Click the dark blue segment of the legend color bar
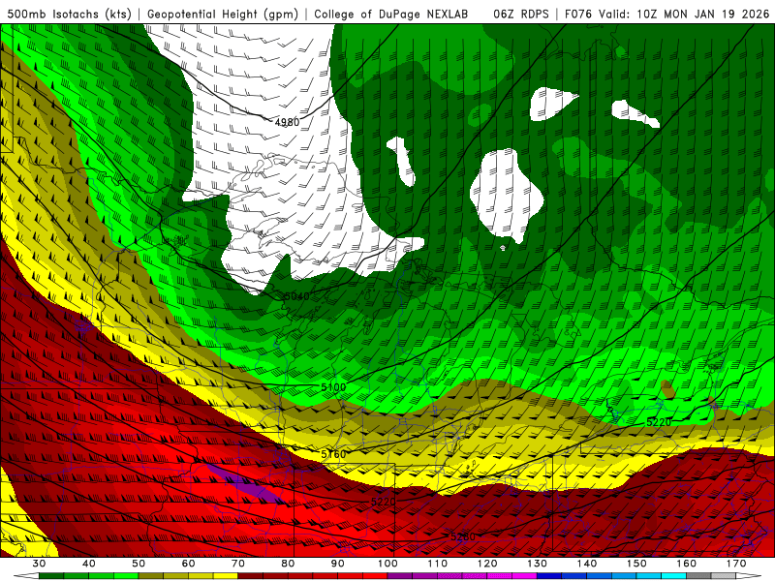Screen dimensions: 775x581 click(549, 576)
